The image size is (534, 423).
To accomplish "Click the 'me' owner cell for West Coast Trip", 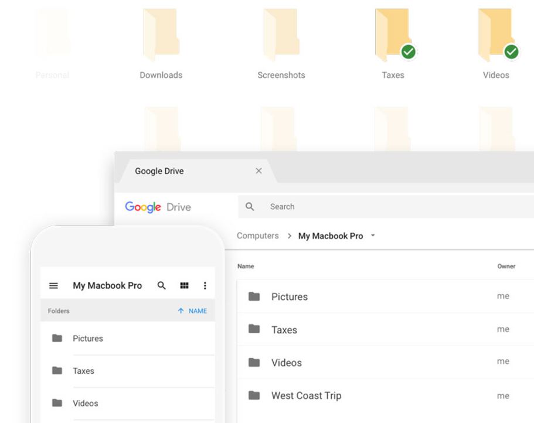I will coord(503,396).
